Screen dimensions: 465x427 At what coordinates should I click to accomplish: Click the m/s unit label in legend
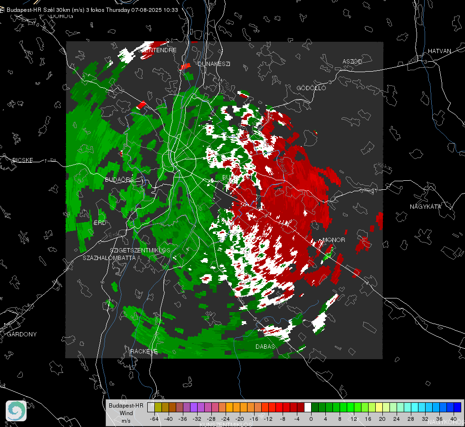coord(126,421)
